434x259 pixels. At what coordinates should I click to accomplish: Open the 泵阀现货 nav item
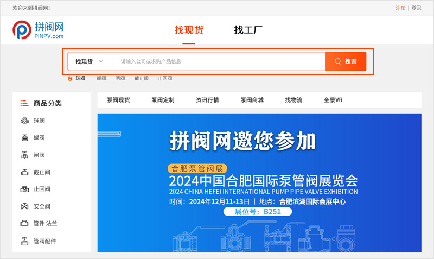(x=118, y=100)
